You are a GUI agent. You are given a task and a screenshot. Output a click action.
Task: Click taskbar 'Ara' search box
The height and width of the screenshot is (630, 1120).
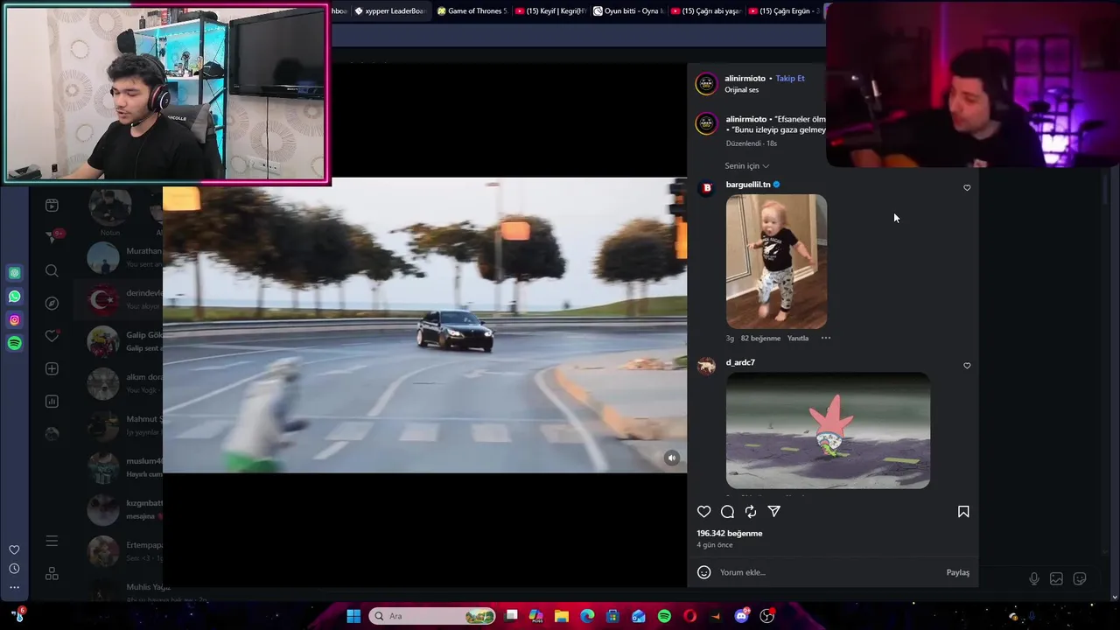click(433, 616)
